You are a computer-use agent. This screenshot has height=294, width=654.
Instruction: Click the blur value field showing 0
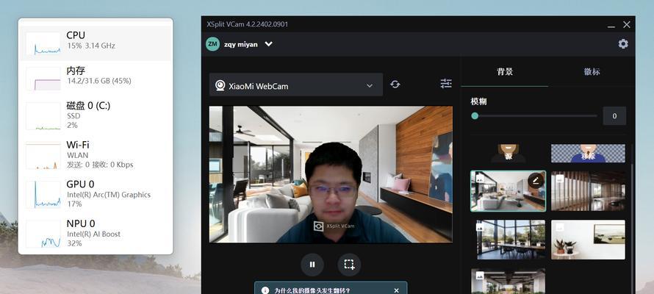(x=614, y=116)
